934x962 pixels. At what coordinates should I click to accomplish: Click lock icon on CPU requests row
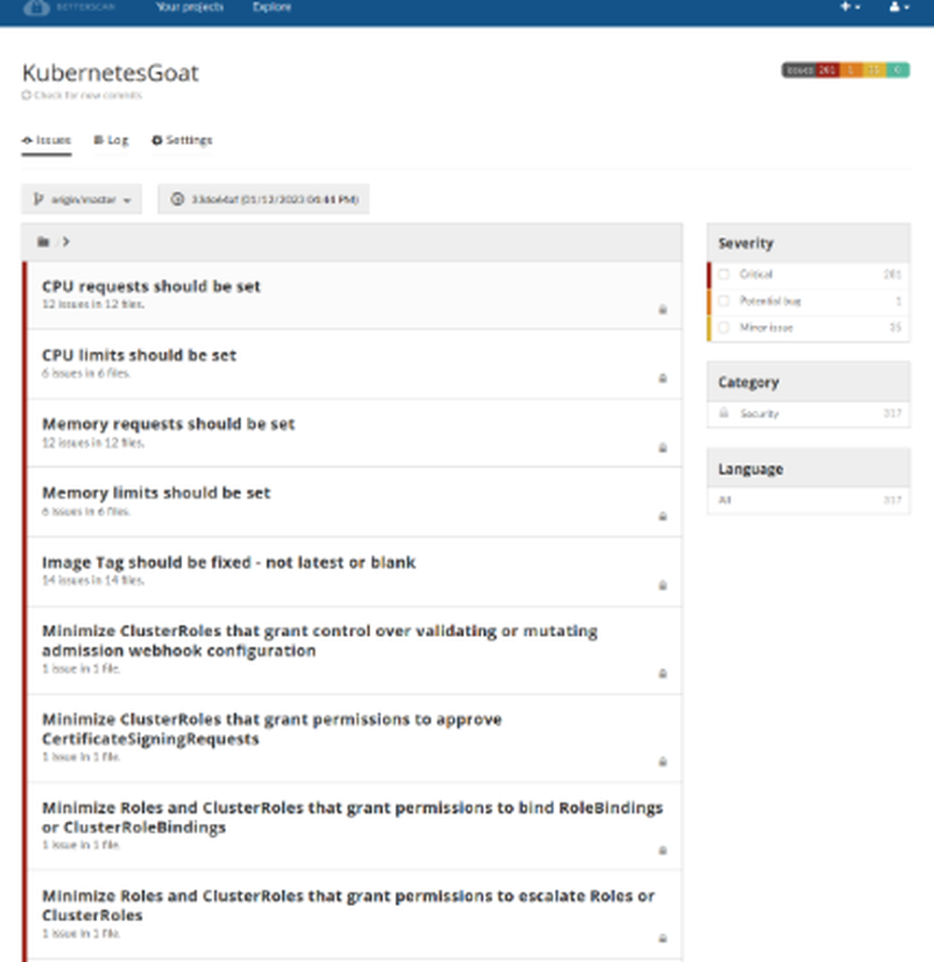click(x=663, y=309)
